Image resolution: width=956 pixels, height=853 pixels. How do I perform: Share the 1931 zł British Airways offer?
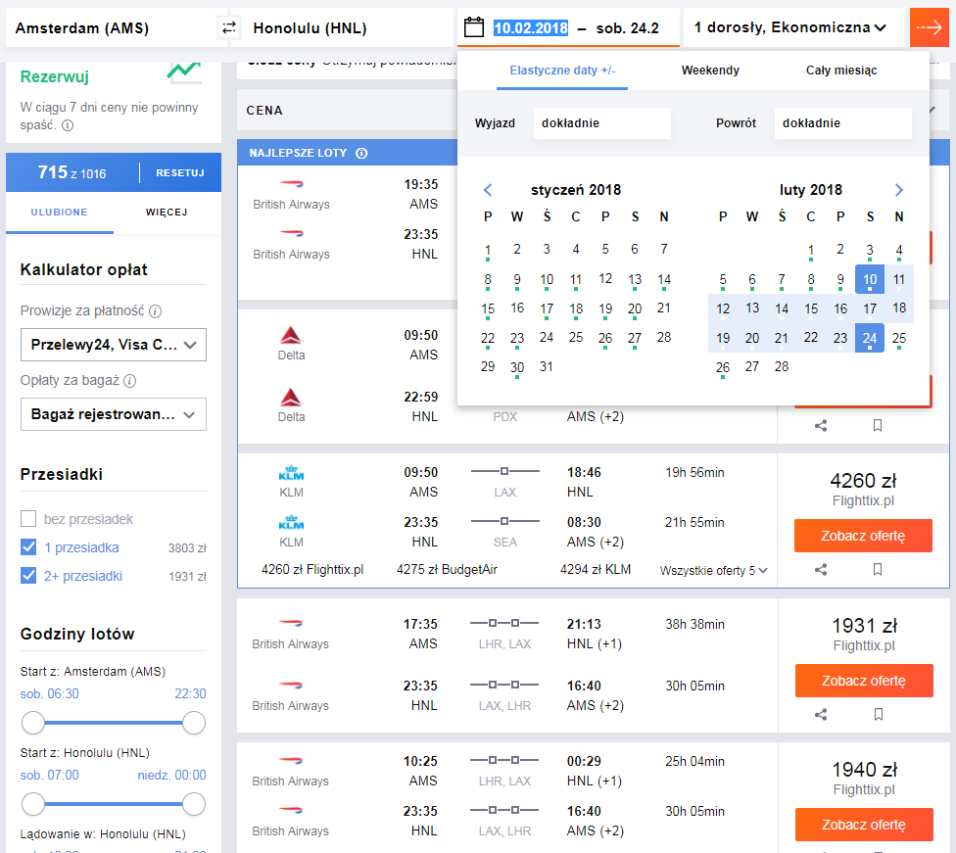(821, 714)
